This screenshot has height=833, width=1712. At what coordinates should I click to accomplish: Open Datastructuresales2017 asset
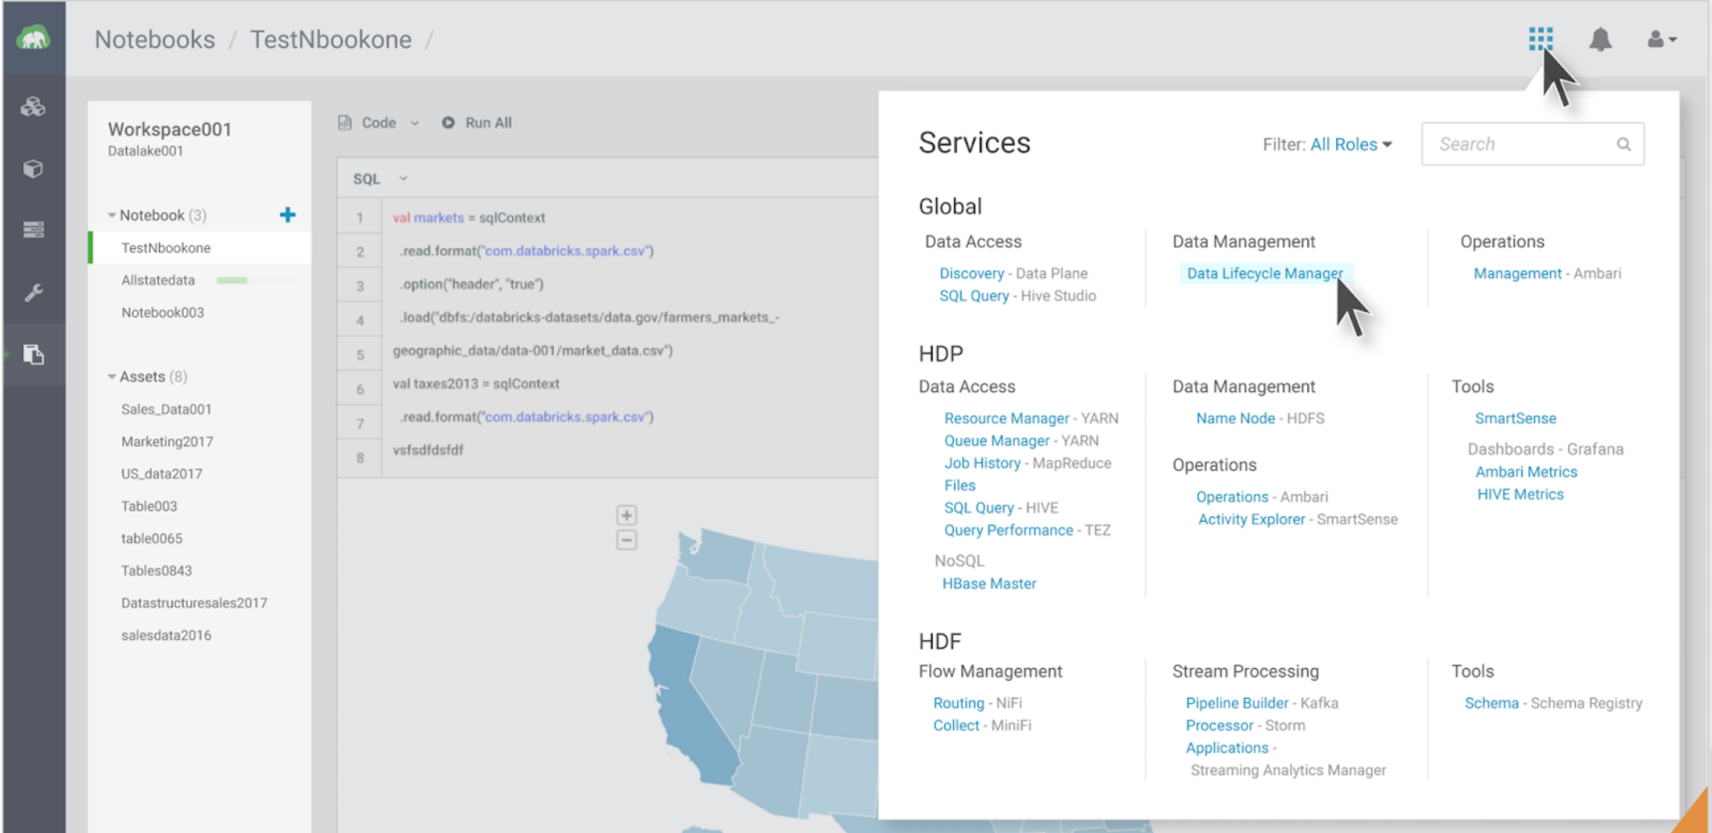pos(194,603)
